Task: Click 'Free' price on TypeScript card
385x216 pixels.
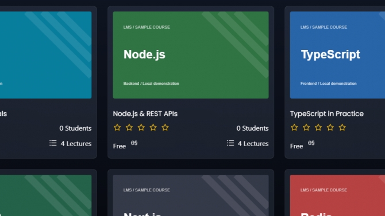Action: pos(297,146)
